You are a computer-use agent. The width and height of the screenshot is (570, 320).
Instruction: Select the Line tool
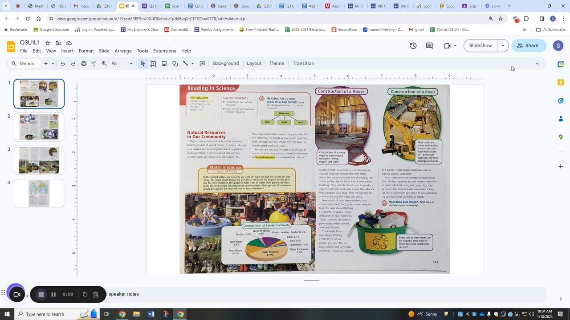[186, 64]
